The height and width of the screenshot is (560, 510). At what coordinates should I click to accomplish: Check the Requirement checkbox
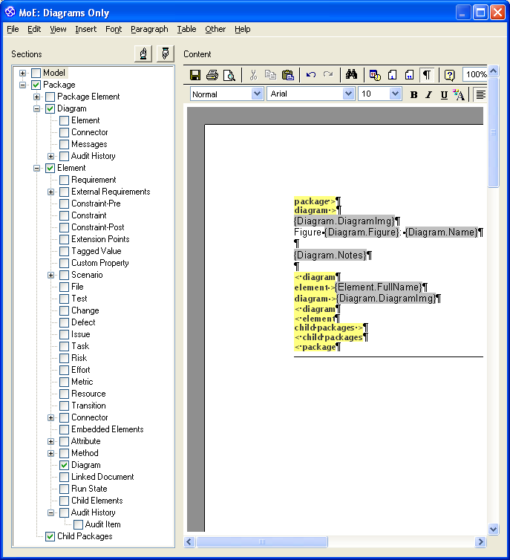coord(65,180)
